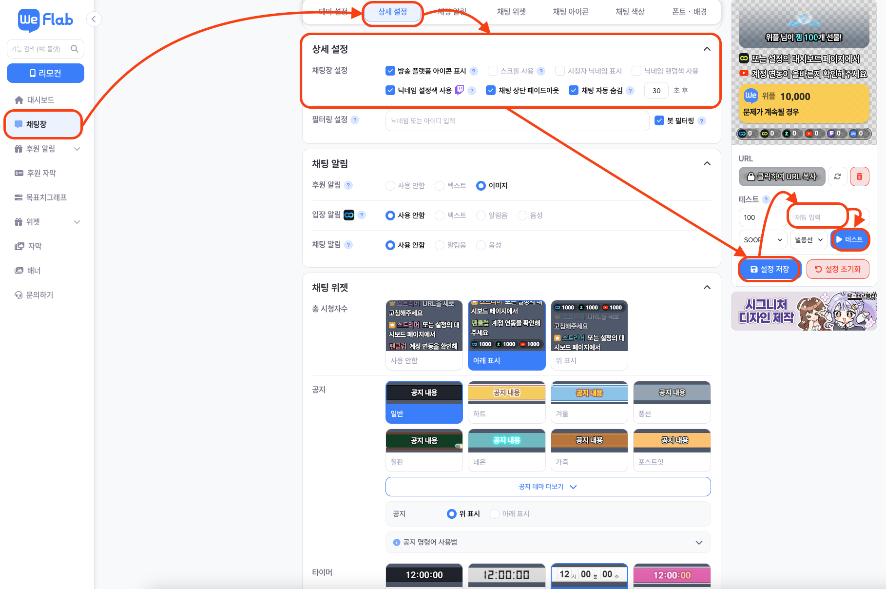Click help icon next to 채팅 자동 숨김

[630, 91]
